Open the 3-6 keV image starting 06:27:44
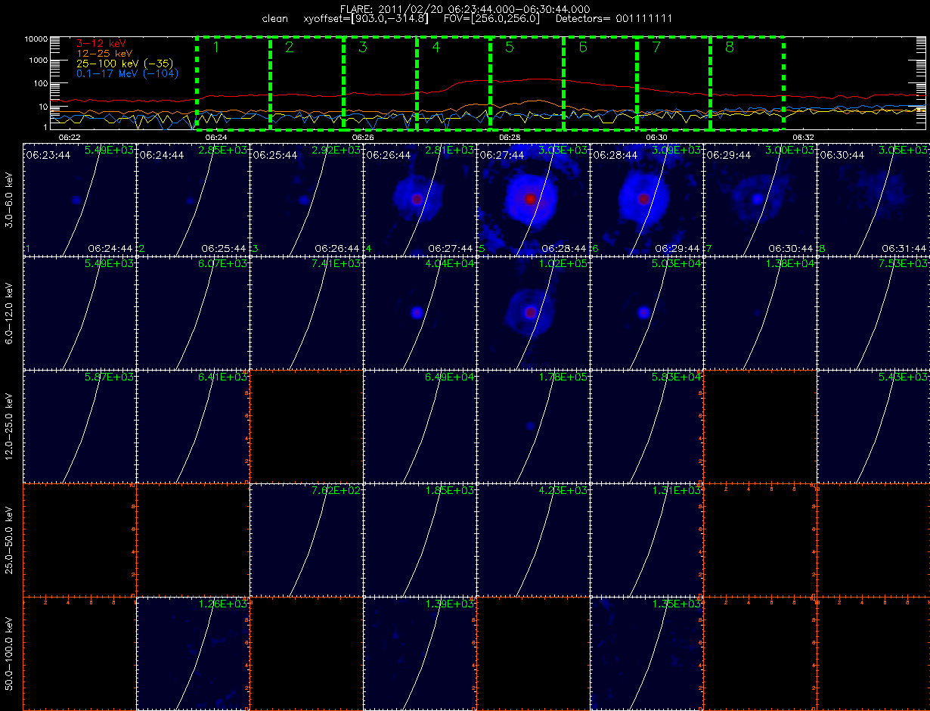The image size is (930, 711). [x=533, y=199]
